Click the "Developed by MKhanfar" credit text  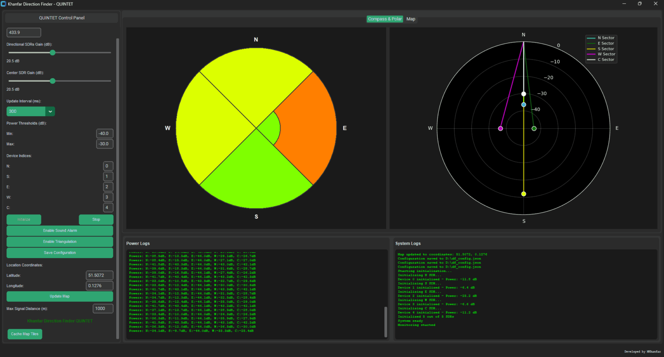click(x=642, y=352)
